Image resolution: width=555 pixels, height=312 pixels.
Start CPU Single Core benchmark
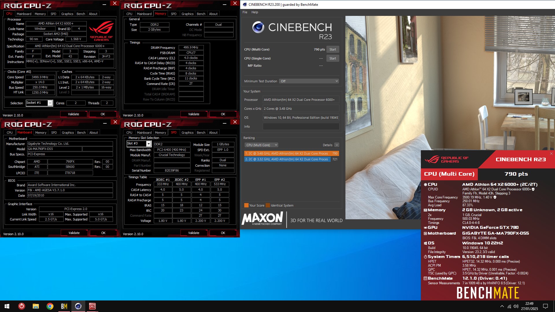[x=333, y=58]
